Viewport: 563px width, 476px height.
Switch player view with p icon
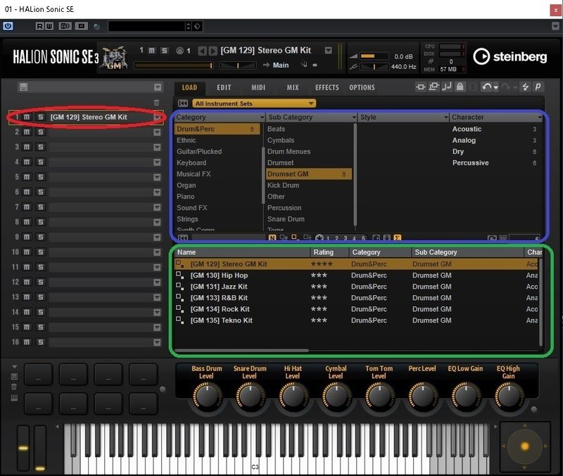538,87
